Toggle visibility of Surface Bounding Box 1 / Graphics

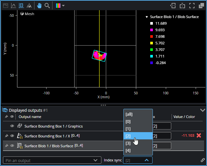(12, 126)
